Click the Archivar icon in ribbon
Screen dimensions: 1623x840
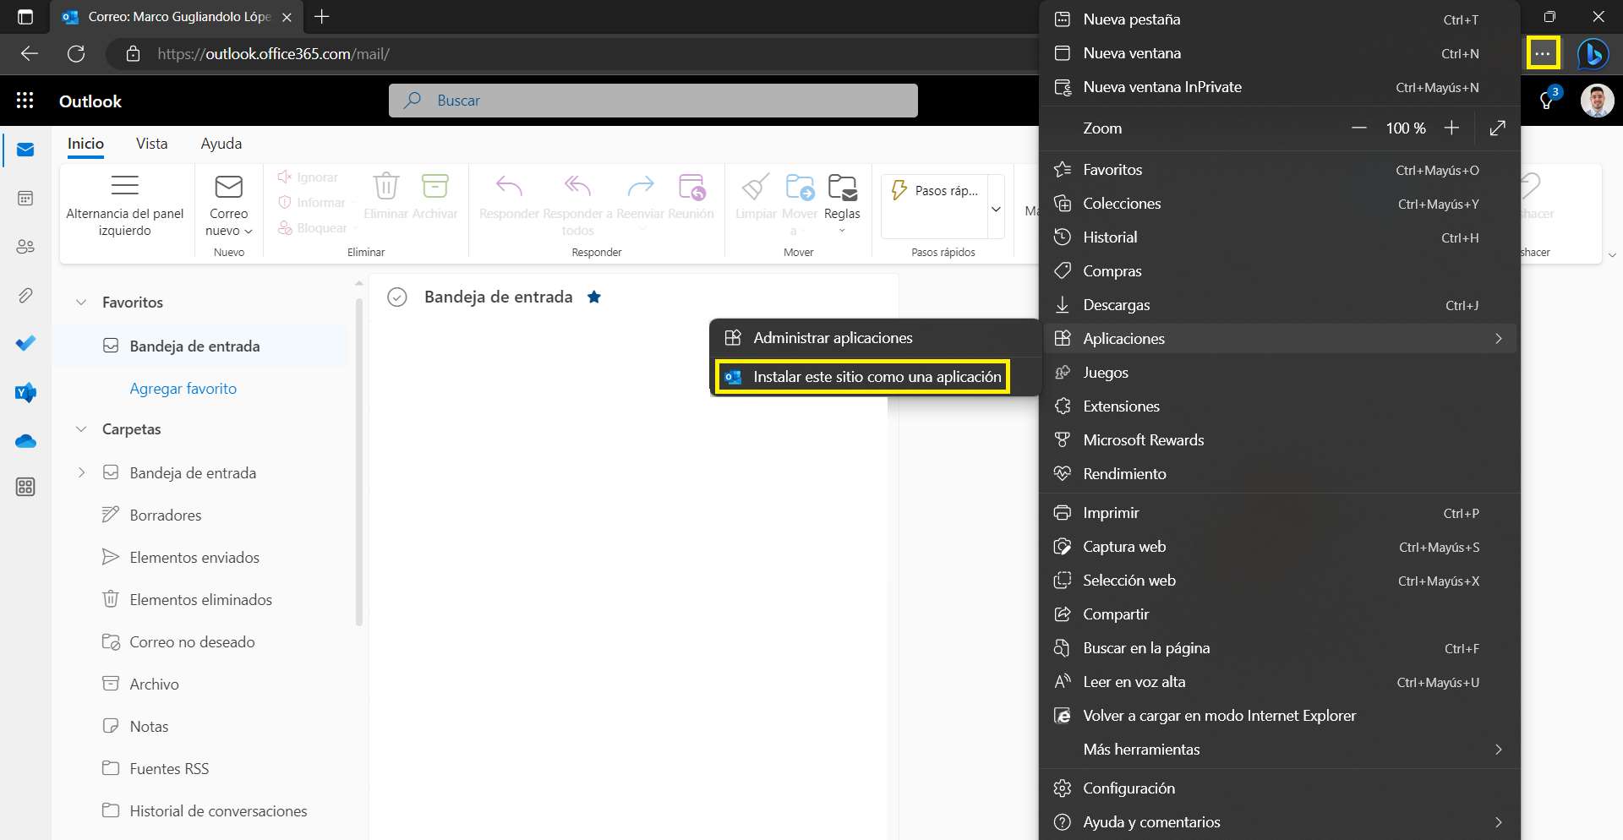[x=434, y=186]
